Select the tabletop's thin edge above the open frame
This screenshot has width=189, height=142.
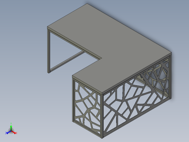click(x=74, y=43)
